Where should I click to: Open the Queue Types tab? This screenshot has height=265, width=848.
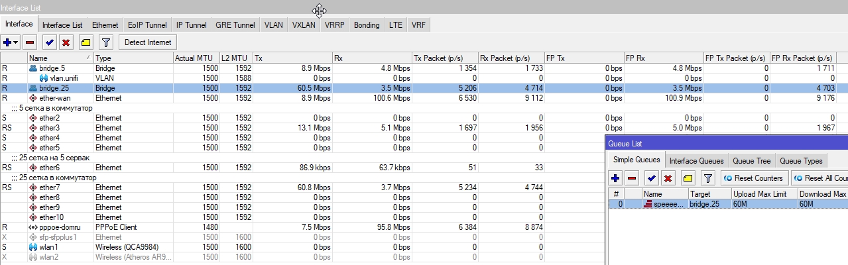[x=801, y=160]
